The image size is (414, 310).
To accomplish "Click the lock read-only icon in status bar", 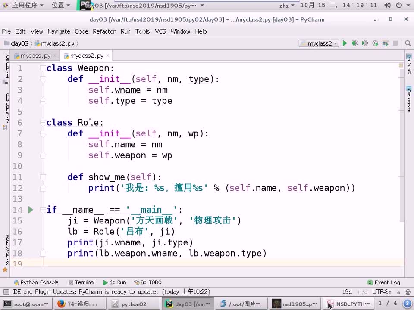I will click(x=398, y=292).
